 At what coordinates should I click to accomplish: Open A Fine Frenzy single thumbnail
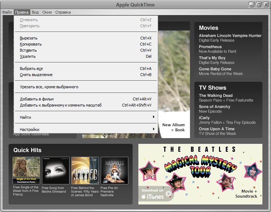pyautogui.click(x=26, y=170)
